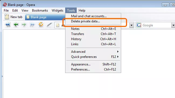Open Transfers from the Tools menu
175x98 pixels.
tap(93, 34)
